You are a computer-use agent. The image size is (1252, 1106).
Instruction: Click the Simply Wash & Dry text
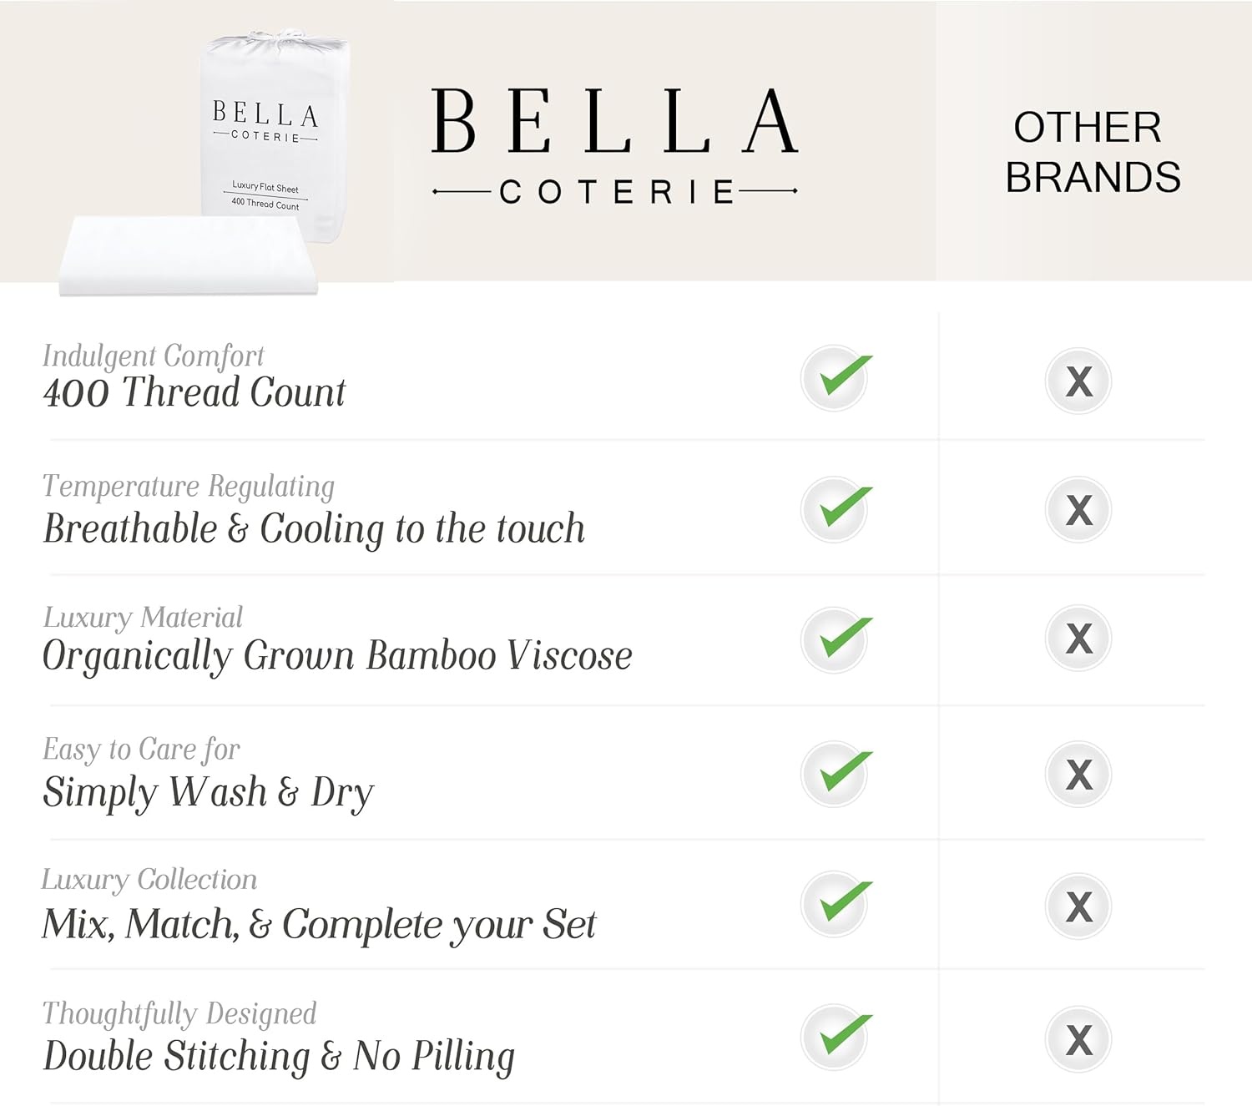(208, 792)
